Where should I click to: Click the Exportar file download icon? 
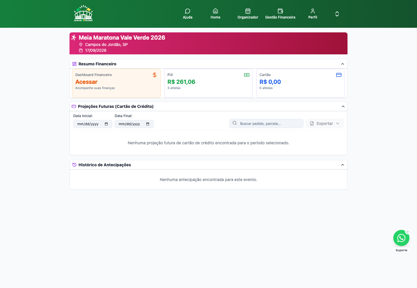(x=312, y=123)
